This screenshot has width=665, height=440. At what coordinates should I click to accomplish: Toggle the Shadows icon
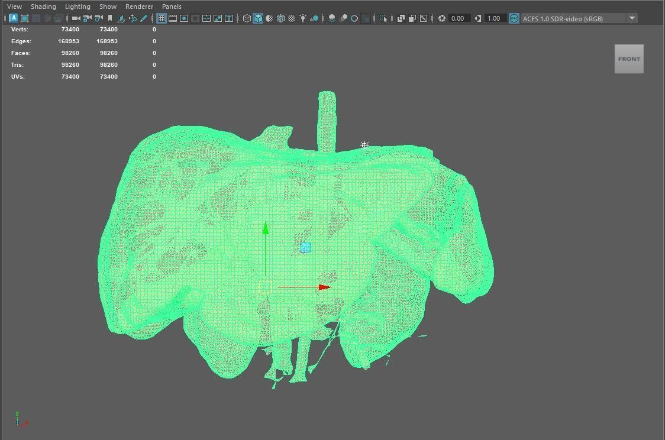pyautogui.click(x=314, y=18)
